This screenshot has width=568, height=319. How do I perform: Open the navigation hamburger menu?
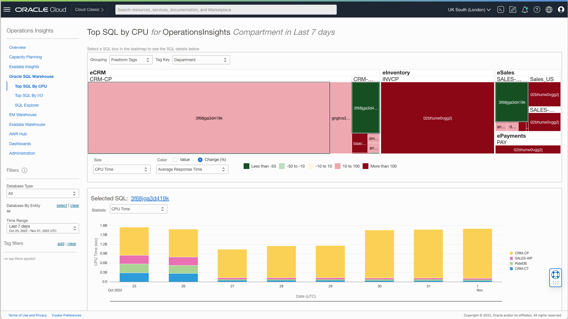pyautogui.click(x=7, y=9)
